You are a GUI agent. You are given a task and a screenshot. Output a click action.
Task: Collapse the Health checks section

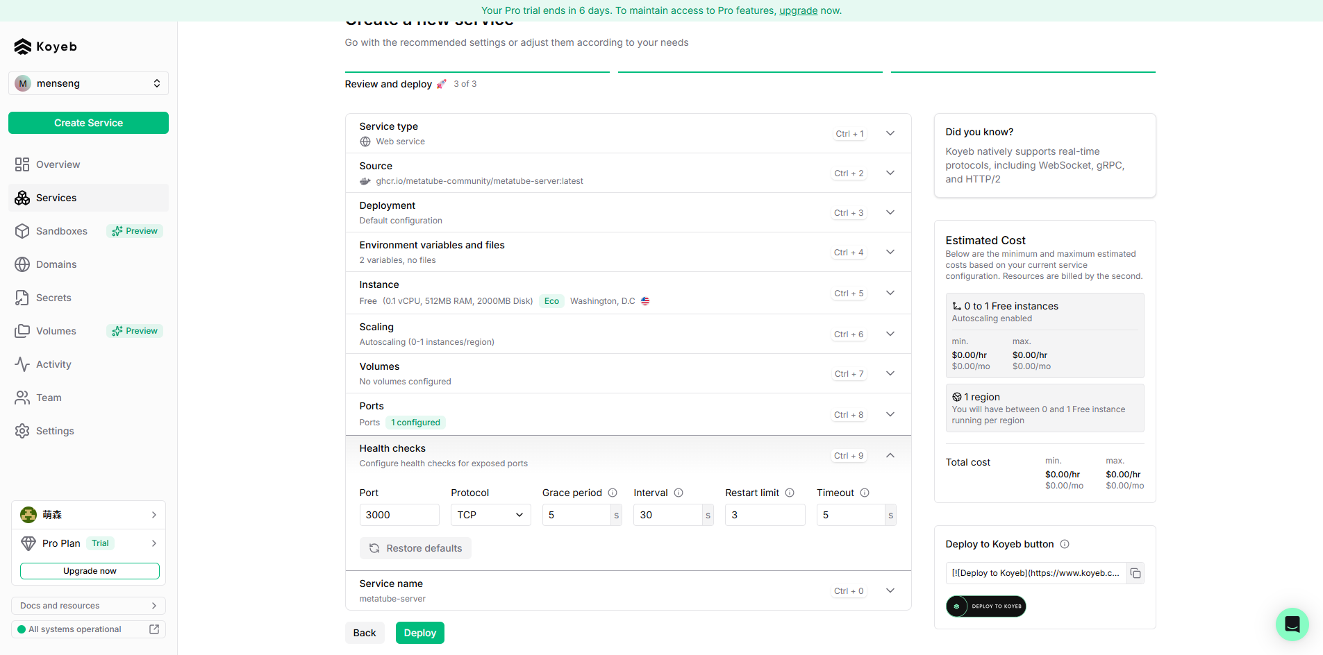[x=890, y=455]
